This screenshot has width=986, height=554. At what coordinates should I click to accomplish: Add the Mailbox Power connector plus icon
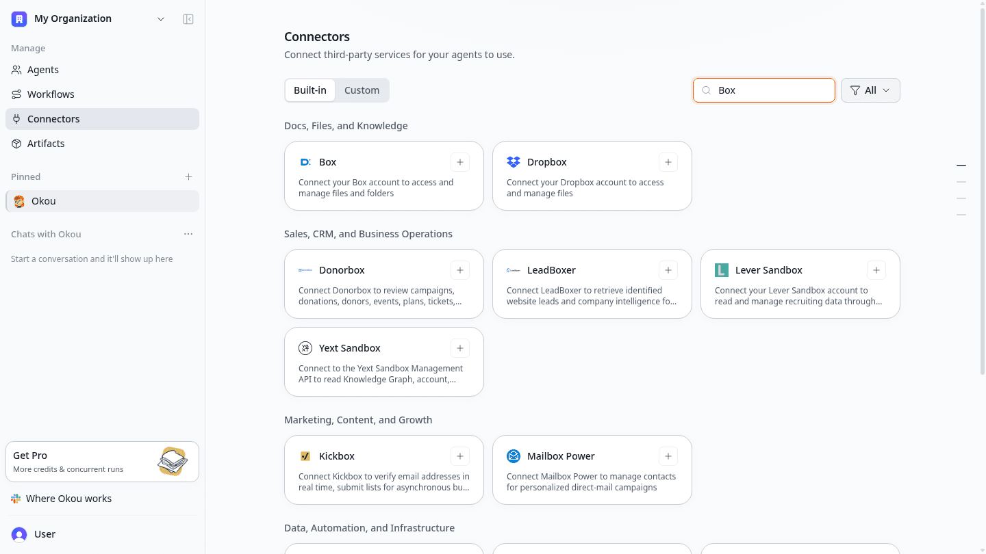(x=668, y=456)
